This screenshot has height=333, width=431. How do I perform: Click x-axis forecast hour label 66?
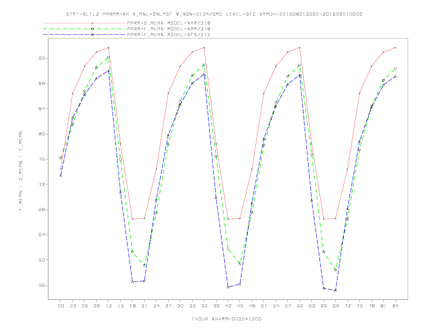coord(324,306)
